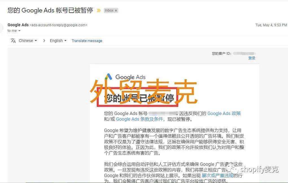The height and width of the screenshot is (183, 288).
Task: Open the Chinese source language dropdown
Action: (28, 41)
